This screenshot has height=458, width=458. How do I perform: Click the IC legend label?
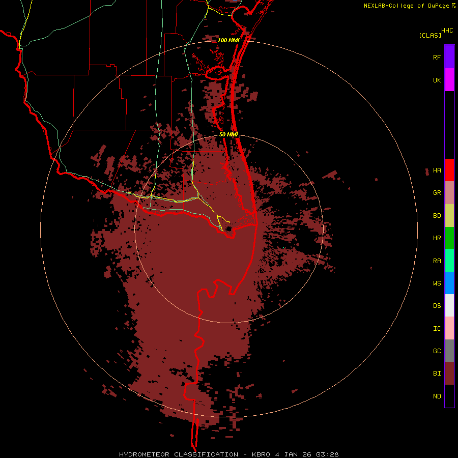[437, 329]
